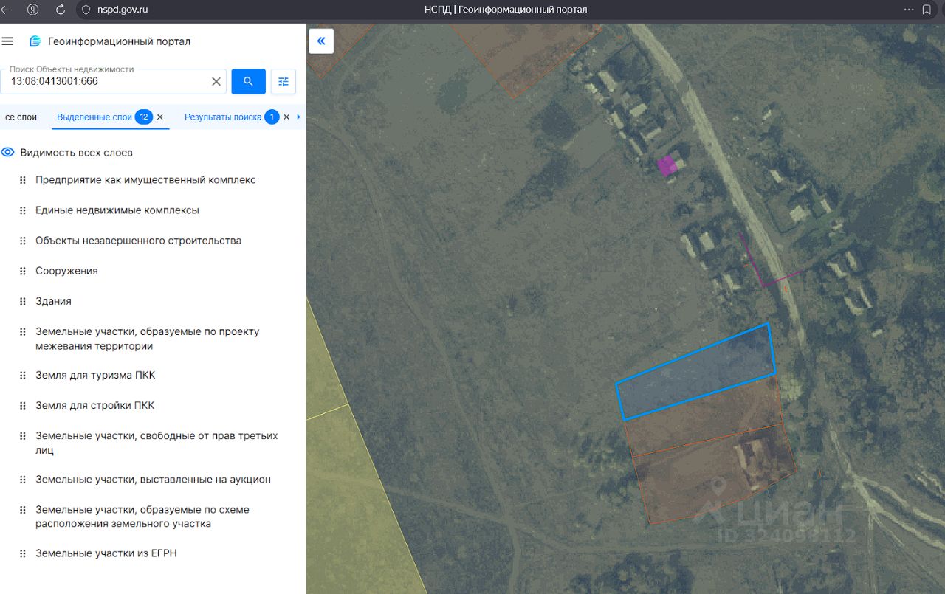Close the Выделенные слои tab

160,117
